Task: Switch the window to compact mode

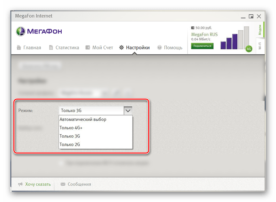Action: point(251,16)
